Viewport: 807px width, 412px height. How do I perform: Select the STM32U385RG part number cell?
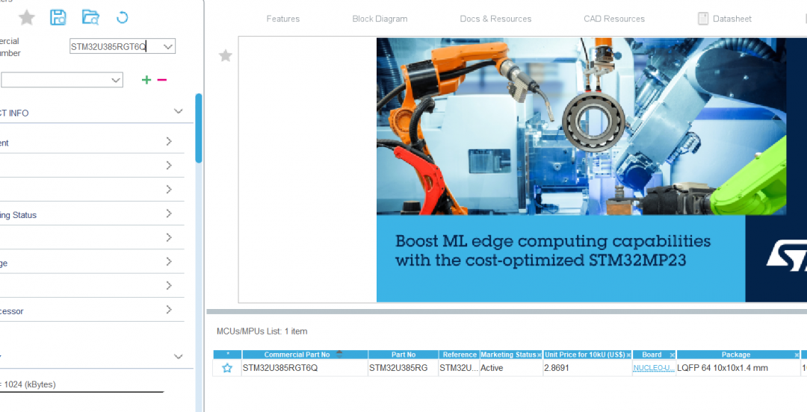[403, 368]
